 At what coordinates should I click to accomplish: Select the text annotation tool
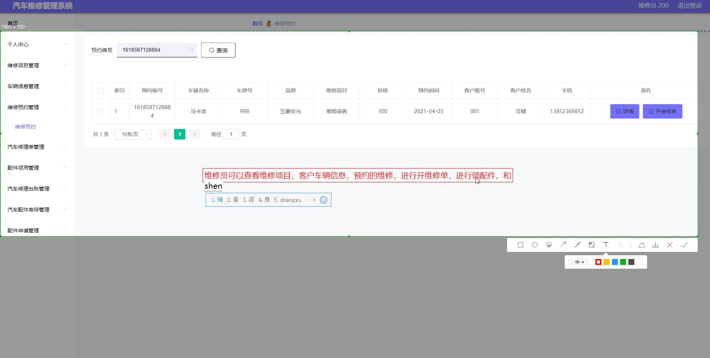pos(606,245)
